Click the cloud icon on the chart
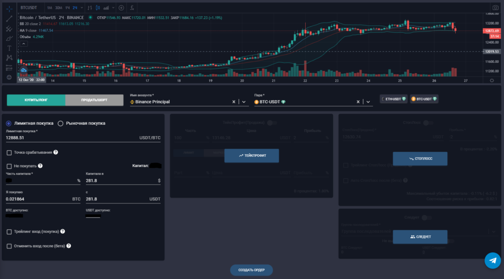This screenshot has height=279, width=504. pyautogui.click(x=24, y=70)
